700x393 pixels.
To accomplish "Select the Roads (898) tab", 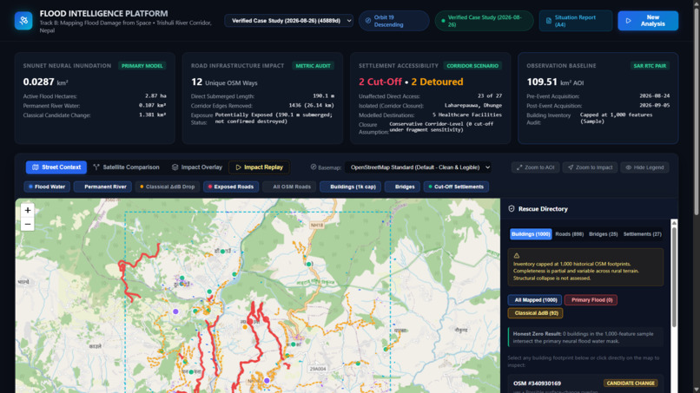I will 569,234.
